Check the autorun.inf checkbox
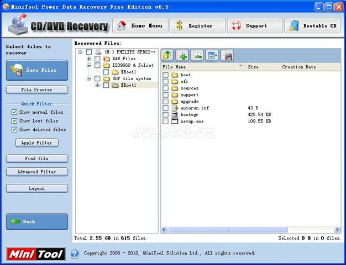346x265 pixels. point(165,108)
